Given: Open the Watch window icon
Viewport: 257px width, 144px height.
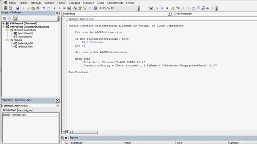Looking at the screenshot, I should coord(203,8).
